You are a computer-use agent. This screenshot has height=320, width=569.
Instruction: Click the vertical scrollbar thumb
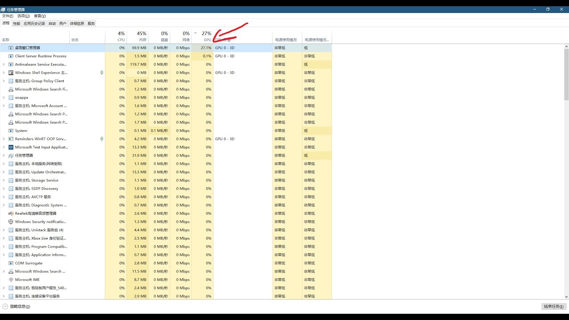click(566, 74)
